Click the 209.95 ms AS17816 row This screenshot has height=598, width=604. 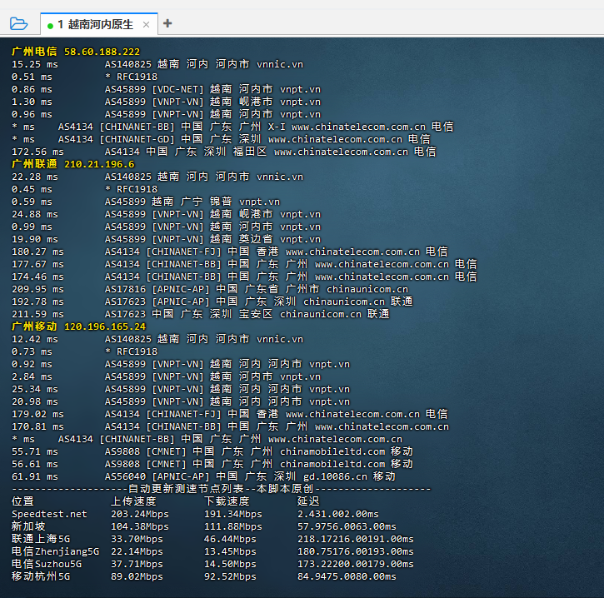210,289
